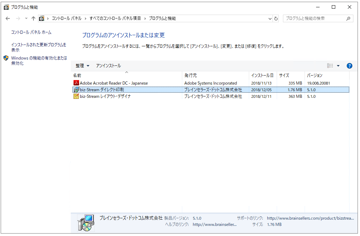The width and height of the screenshot is (360, 236).
Task: Select コントロール パネル breadcrumb
Action: (67, 18)
